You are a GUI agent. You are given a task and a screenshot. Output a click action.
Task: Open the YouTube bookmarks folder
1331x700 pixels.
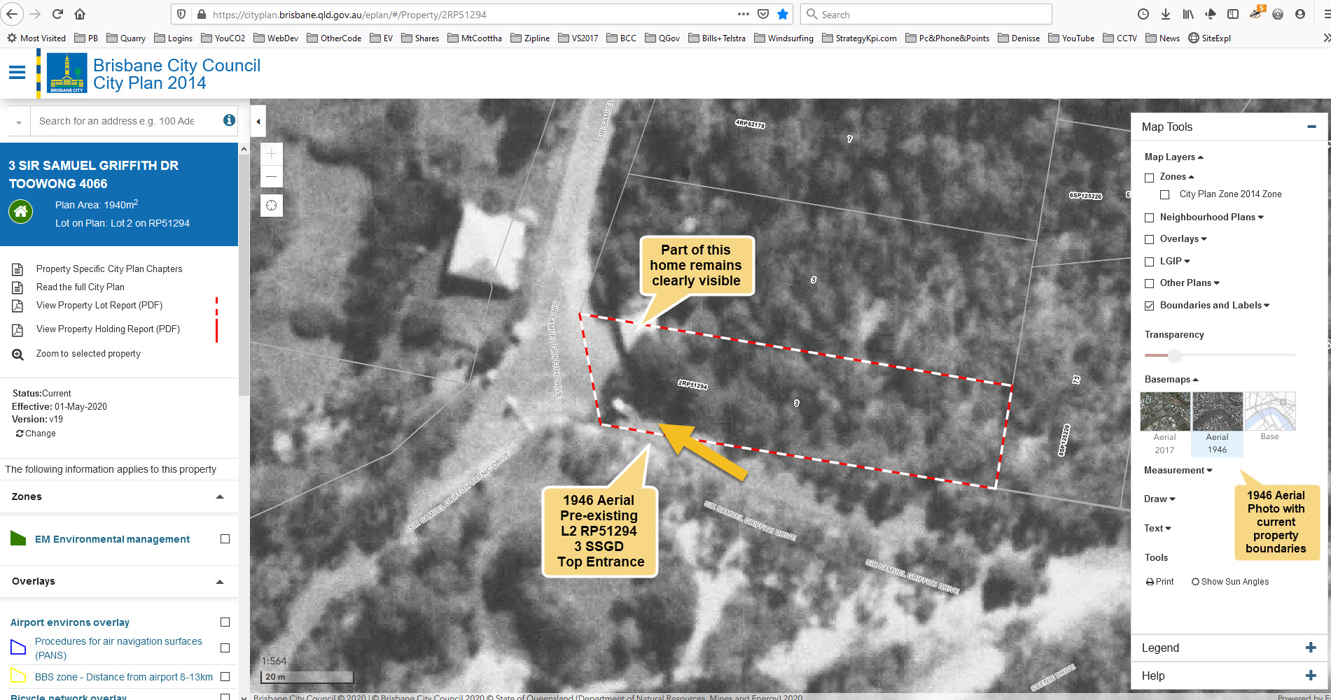1071,38
